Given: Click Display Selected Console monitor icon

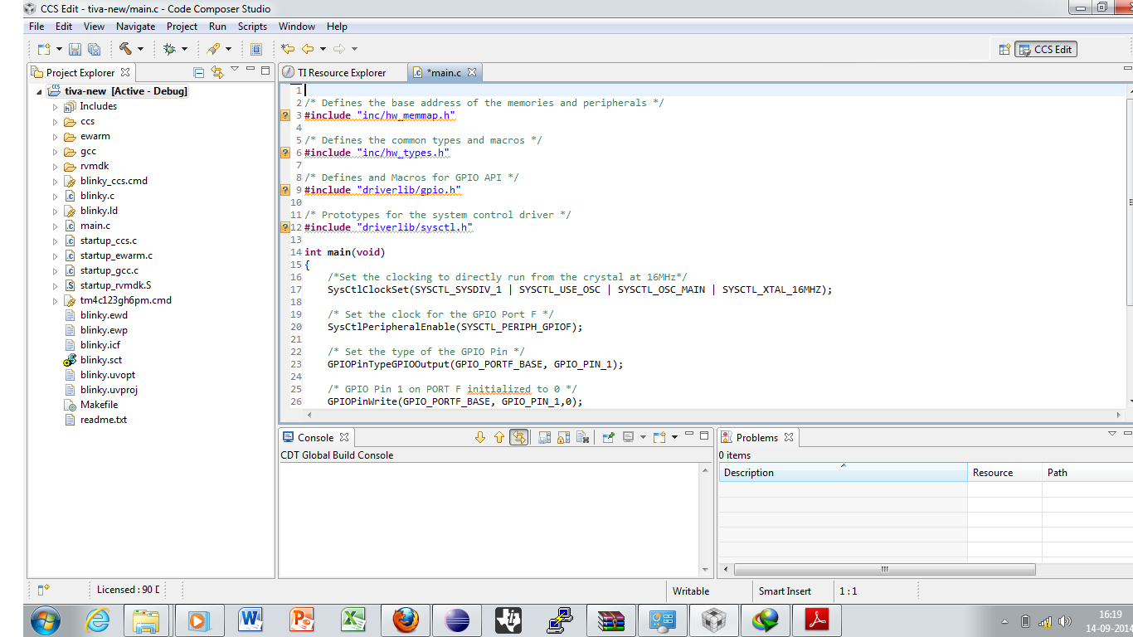Looking at the screenshot, I should point(629,437).
